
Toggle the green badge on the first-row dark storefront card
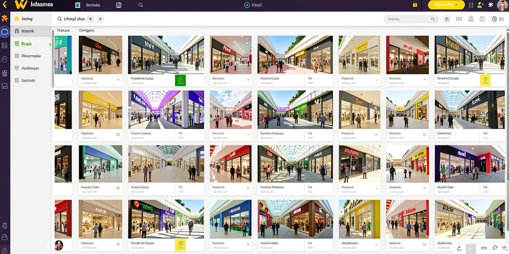click(180, 80)
